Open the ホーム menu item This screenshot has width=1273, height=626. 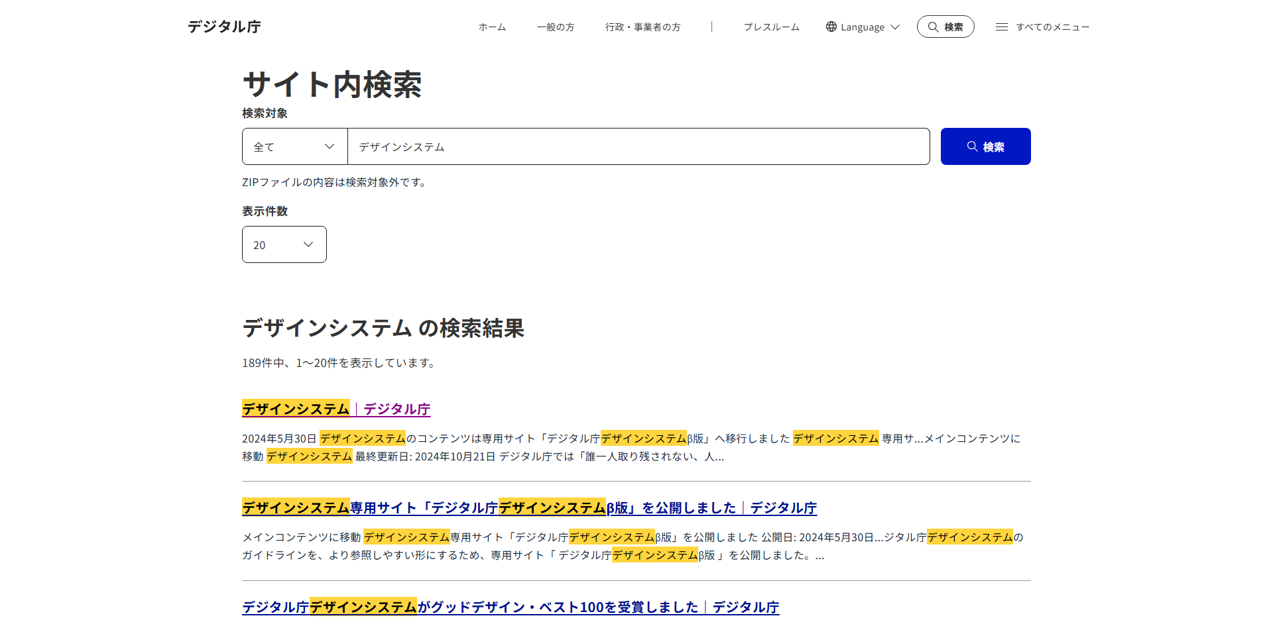[492, 27]
